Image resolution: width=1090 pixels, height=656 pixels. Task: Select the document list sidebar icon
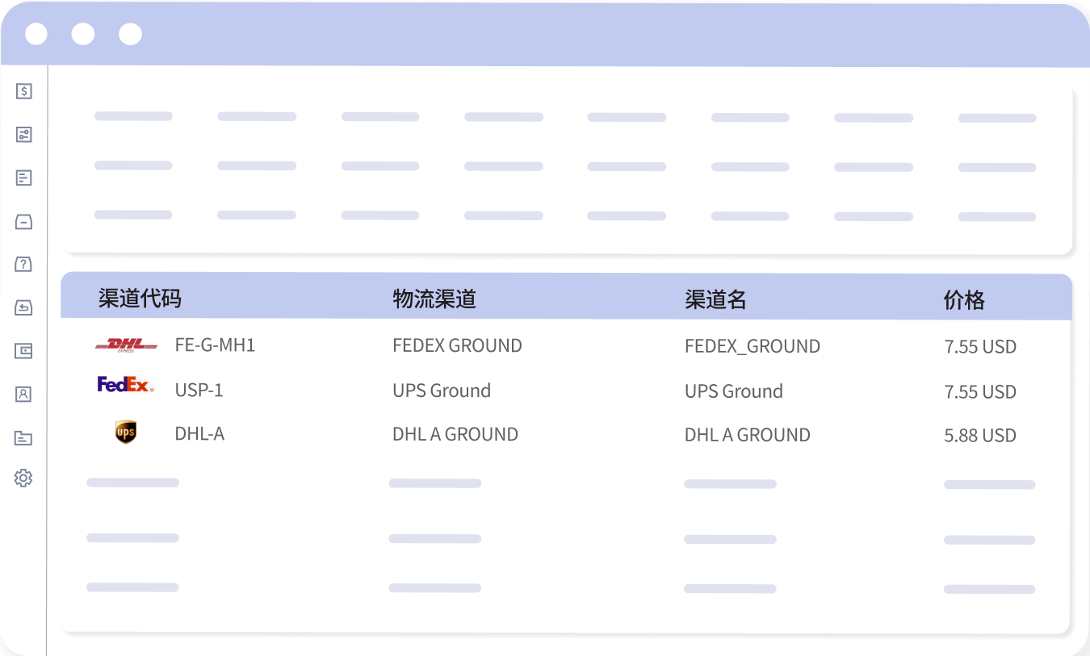coord(24,178)
